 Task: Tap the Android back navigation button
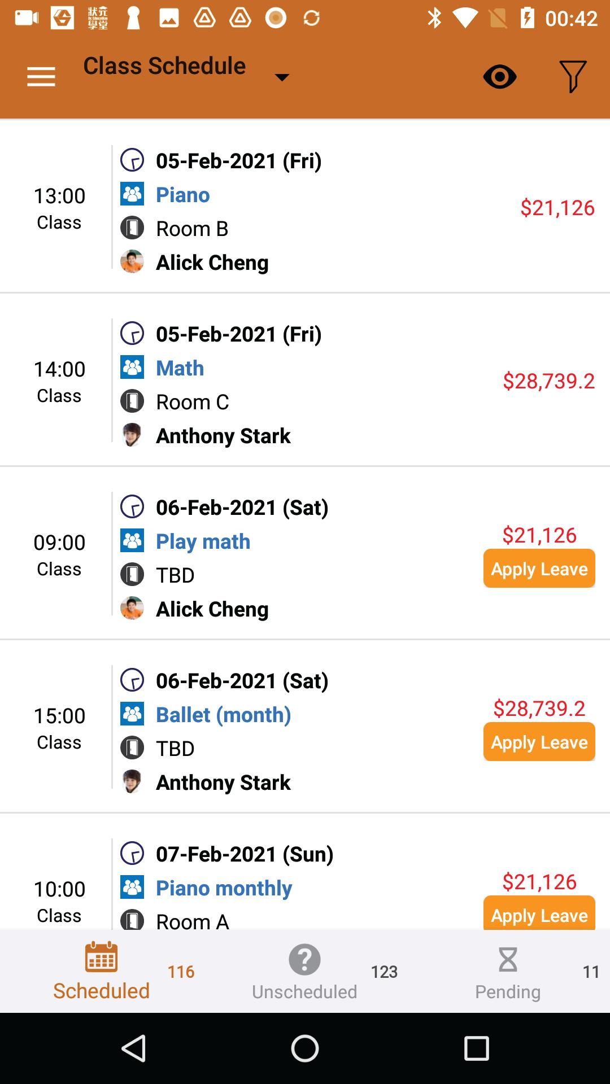134,1048
